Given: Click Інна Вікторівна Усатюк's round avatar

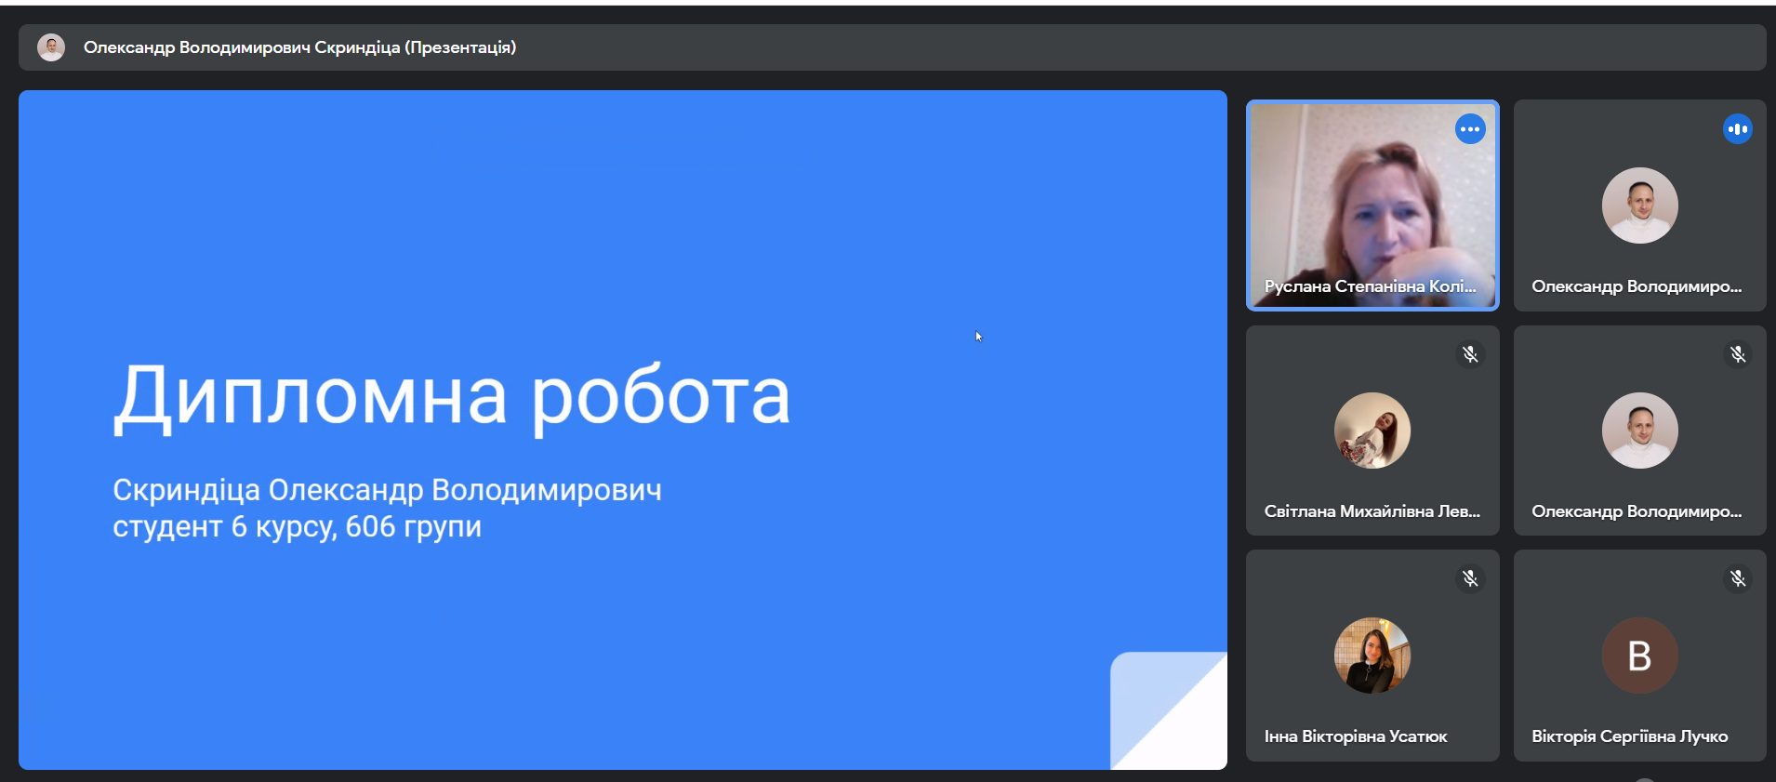Looking at the screenshot, I should [x=1372, y=656].
